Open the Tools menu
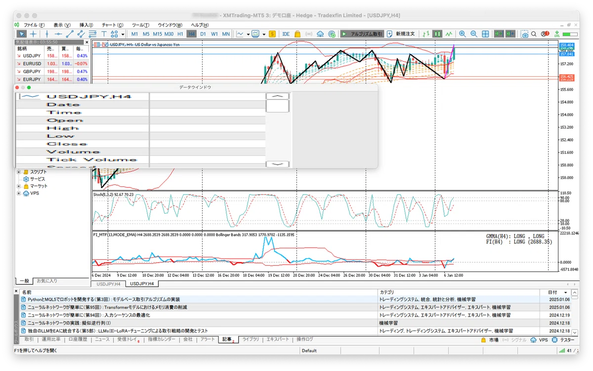The width and height of the screenshot is (593, 371). 141,25
